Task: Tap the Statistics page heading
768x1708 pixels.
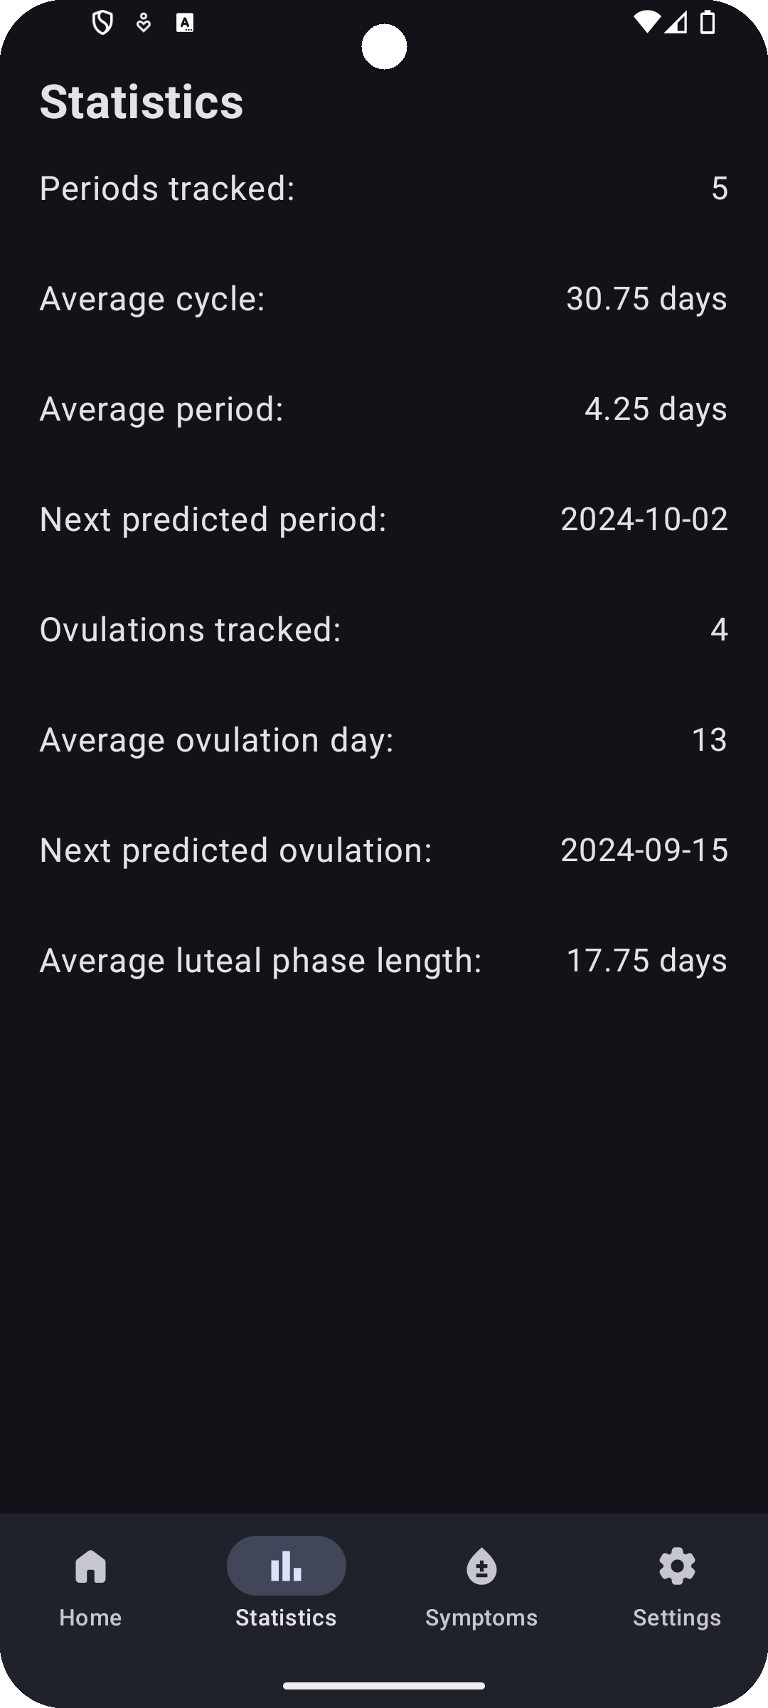Action: 142,102
